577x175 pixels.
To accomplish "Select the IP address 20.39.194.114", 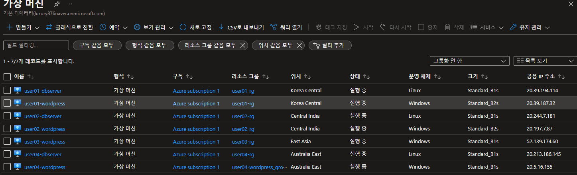I will click(542, 90).
